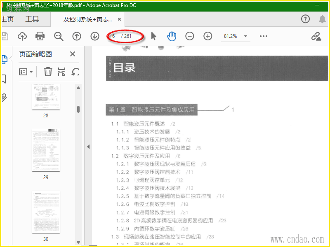Select page 30 thumbnail

[46, 212]
